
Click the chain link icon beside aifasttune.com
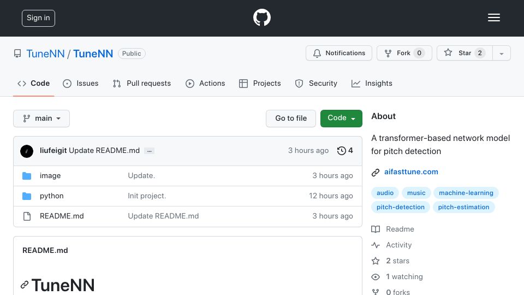(x=376, y=172)
